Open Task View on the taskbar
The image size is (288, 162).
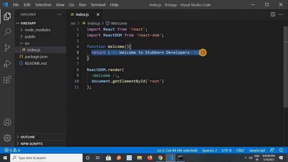tap(98, 158)
